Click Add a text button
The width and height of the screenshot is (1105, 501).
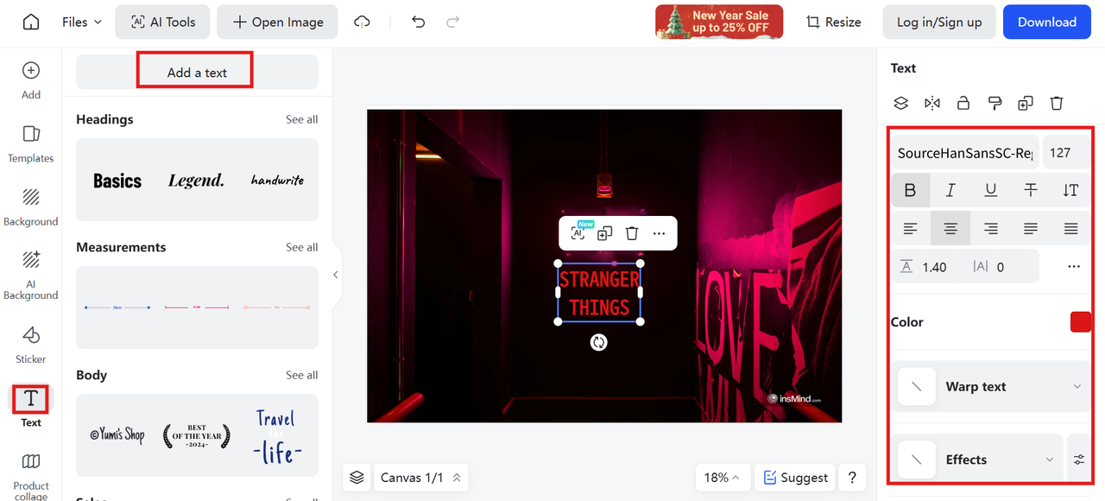click(197, 72)
